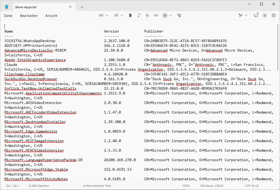Click the Version column header text
Screen dimensions: 280x190
(111, 31)
